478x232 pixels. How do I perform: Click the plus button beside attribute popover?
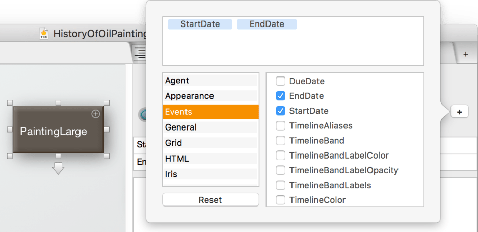click(x=459, y=112)
